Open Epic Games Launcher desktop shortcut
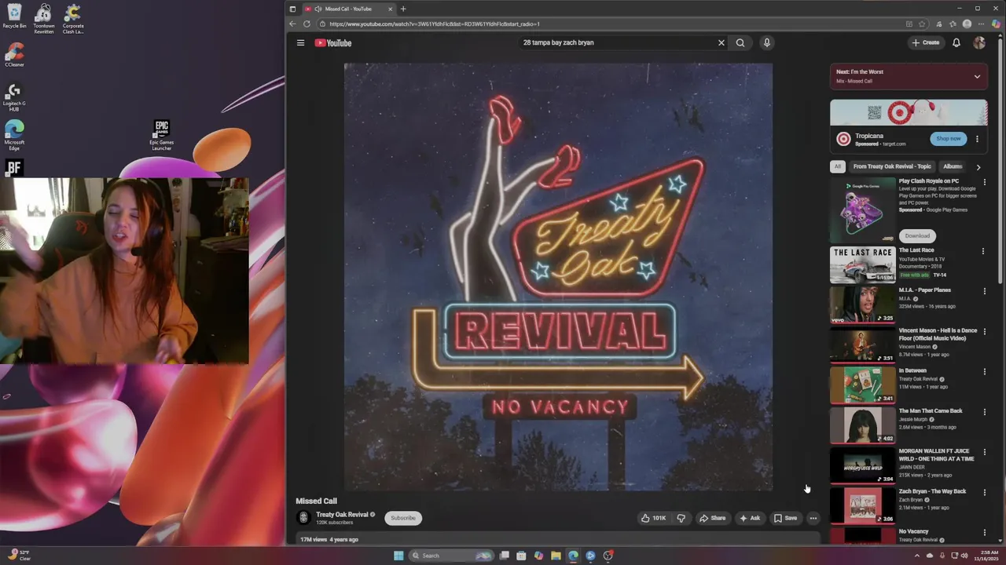 (162, 134)
